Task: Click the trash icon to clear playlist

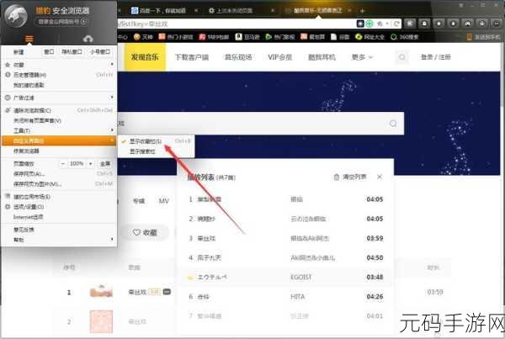Action: click(x=336, y=177)
